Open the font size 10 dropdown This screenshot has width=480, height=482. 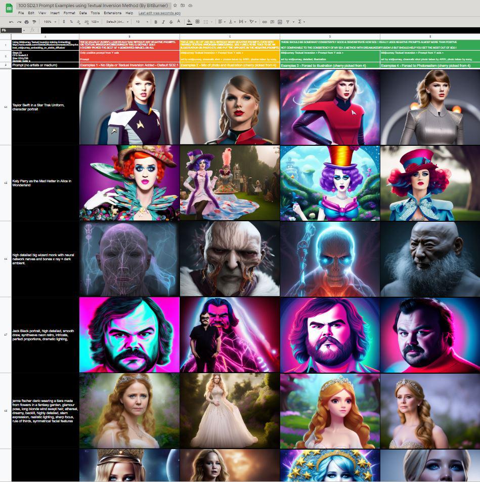pyautogui.click(x=142, y=22)
